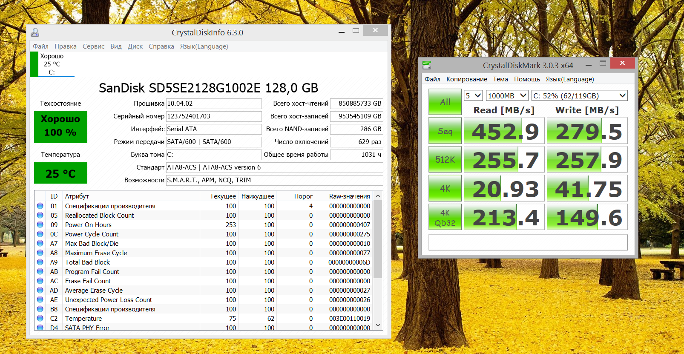Screen dimensions: 684x354
Task: Click the attribute list scrollbar thumb
Action: coord(378,239)
